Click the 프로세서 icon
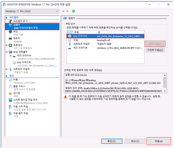The image size is (174, 148). coord(10,45)
